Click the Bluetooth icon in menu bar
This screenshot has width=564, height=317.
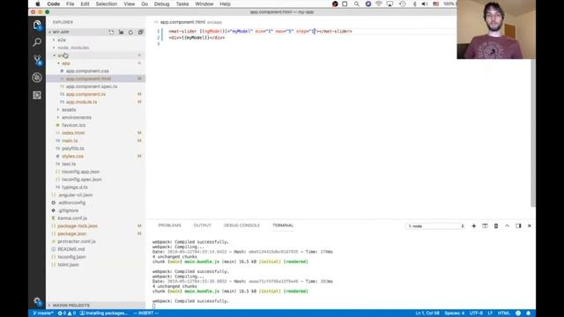coord(414,4)
